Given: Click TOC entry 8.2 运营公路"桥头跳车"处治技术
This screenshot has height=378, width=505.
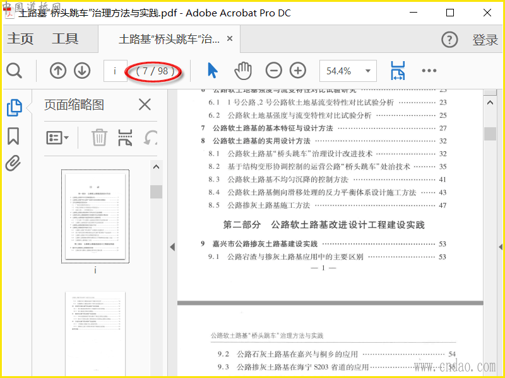Looking at the screenshot, I should point(327,166).
